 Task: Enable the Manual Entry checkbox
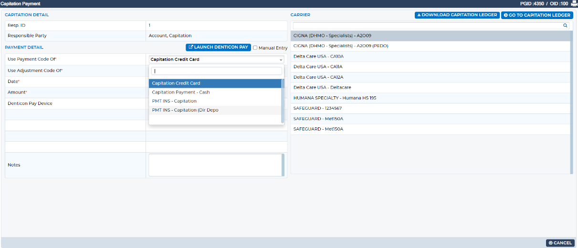point(255,48)
